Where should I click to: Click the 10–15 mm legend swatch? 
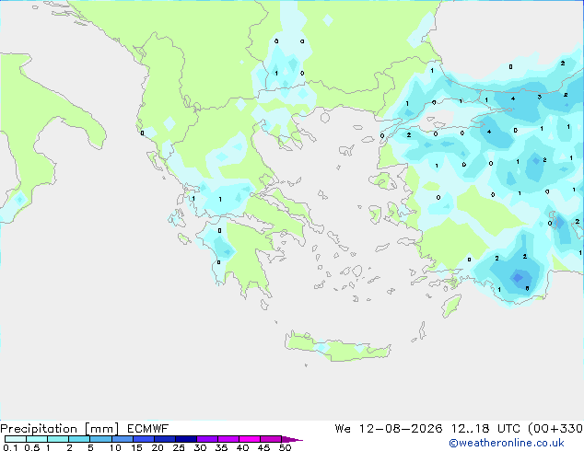coord(122,439)
